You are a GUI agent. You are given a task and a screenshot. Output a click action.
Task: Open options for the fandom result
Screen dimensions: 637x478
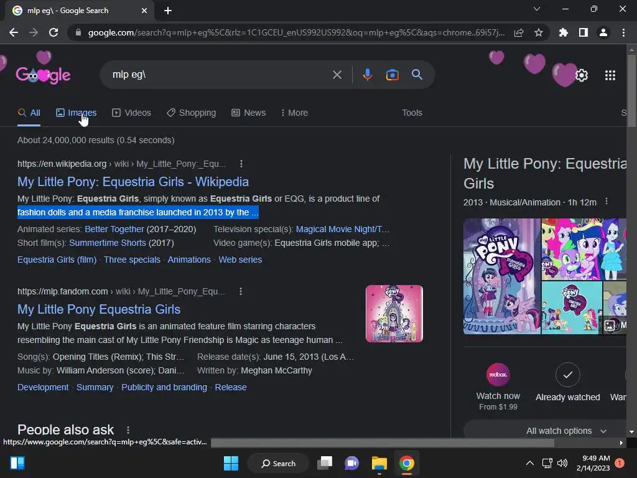241,291
